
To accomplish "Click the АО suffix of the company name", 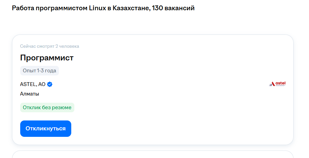I will [x=42, y=84].
